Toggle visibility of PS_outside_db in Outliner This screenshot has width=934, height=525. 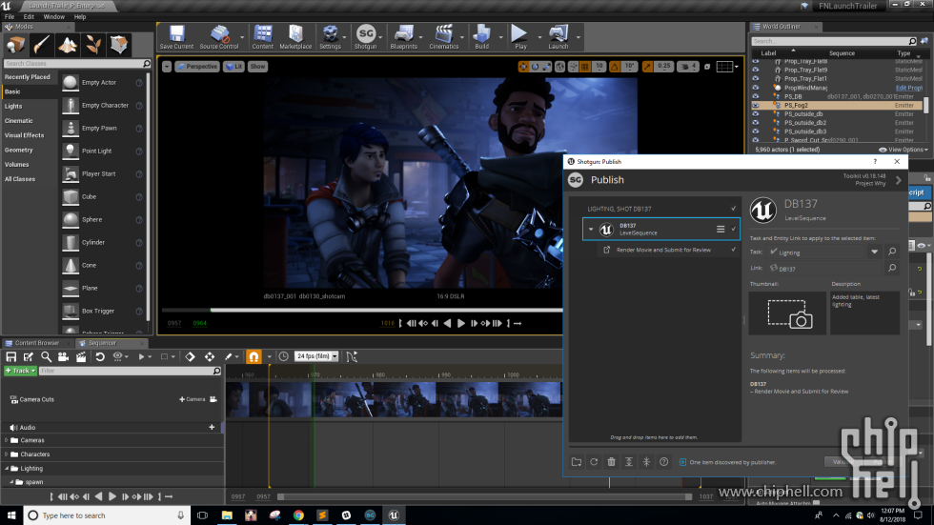(756, 113)
